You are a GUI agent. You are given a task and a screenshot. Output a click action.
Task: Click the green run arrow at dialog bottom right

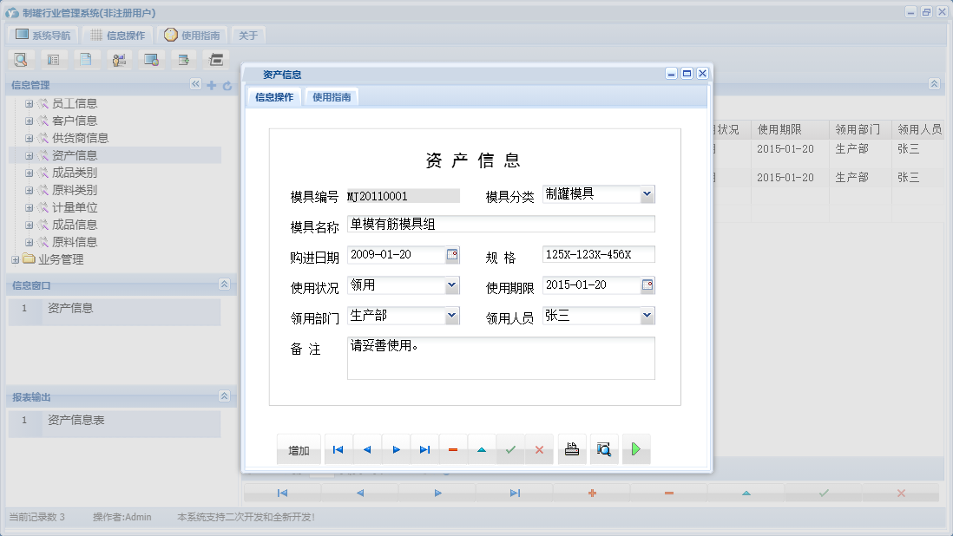636,449
